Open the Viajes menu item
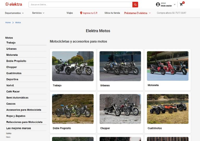The width and height of the screenshot is (200, 141). coord(70,13)
